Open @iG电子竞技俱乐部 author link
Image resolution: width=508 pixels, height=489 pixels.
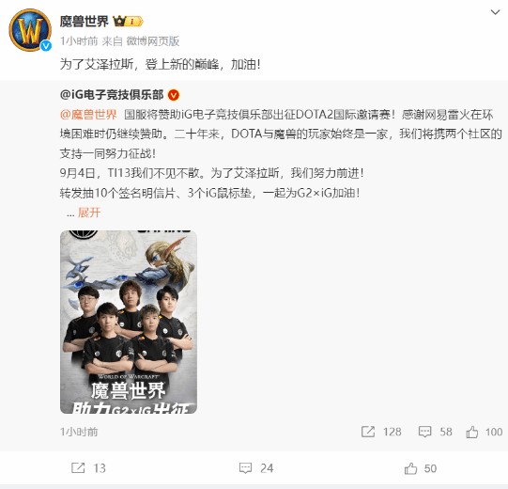pyautogui.click(x=112, y=95)
